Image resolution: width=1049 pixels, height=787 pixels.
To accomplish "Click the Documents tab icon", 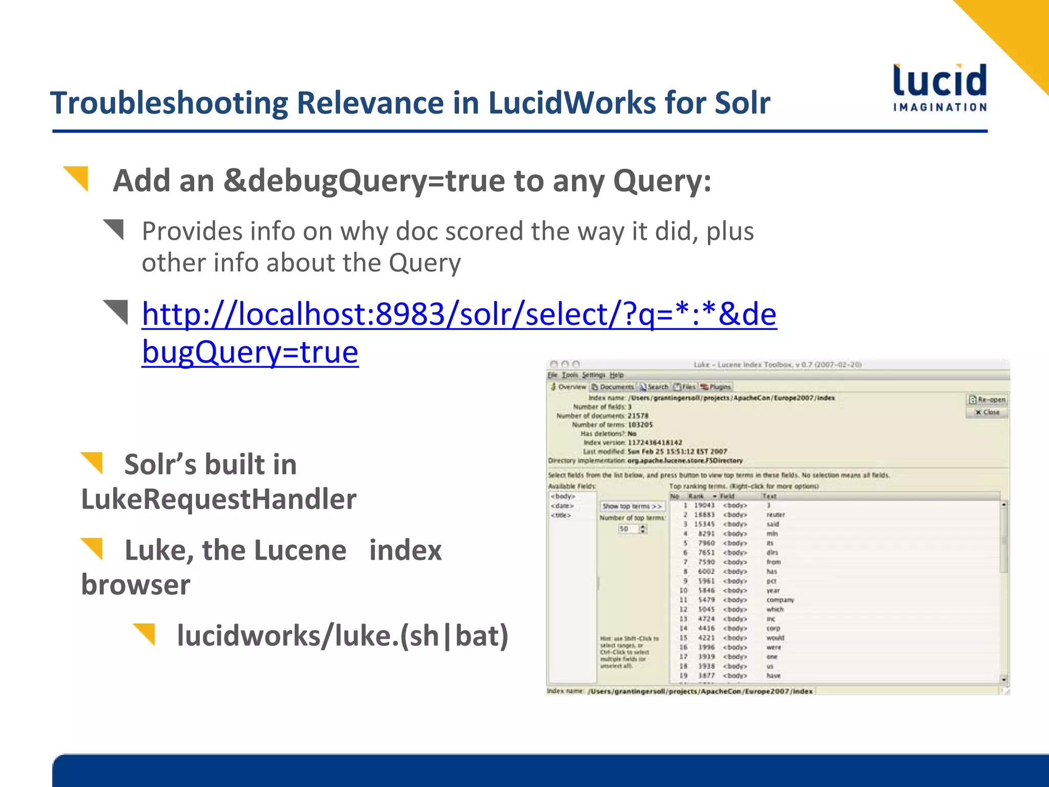I will [595, 387].
